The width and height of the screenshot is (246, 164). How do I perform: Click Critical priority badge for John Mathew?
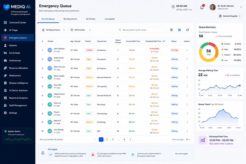pos(89,50)
